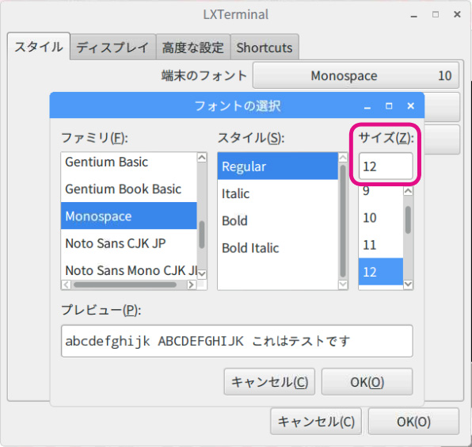The width and height of the screenshot is (472, 447).
Task: Open the 高度な設定 tab
Action: [x=193, y=48]
